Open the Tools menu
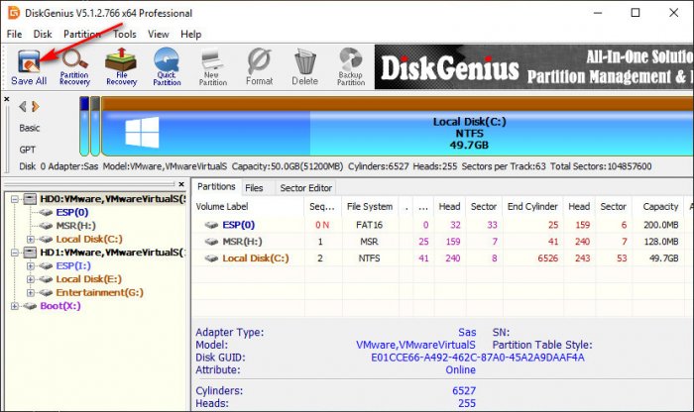 click(x=124, y=34)
